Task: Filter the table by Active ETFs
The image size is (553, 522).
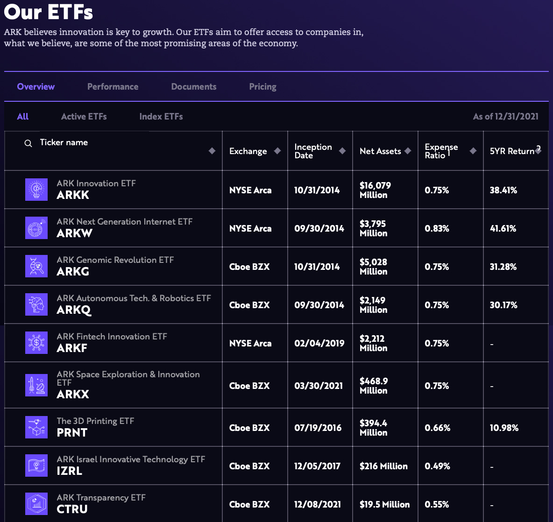Action: coord(84,116)
